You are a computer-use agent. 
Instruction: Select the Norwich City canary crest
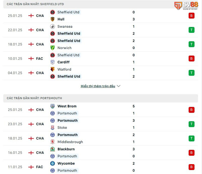click(x=53, y=48)
